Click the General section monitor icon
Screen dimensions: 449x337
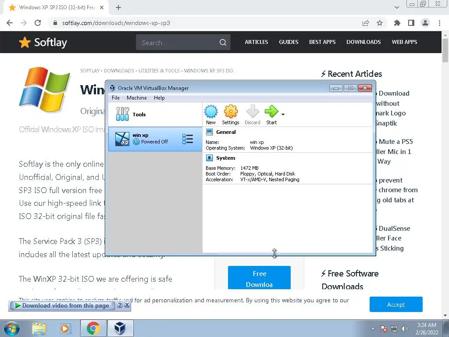[209, 132]
